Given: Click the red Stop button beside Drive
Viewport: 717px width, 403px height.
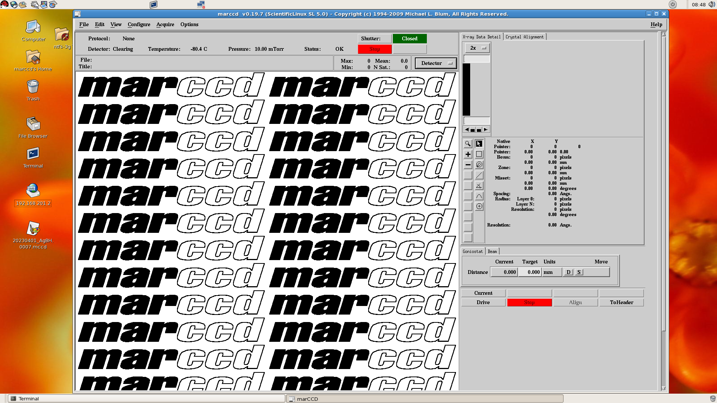Looking at the screenshot, I should pyautogui.click(x=530, y=302).
